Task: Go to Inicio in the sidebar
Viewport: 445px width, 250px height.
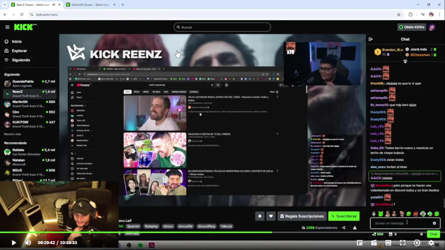Action: [13, 41]
